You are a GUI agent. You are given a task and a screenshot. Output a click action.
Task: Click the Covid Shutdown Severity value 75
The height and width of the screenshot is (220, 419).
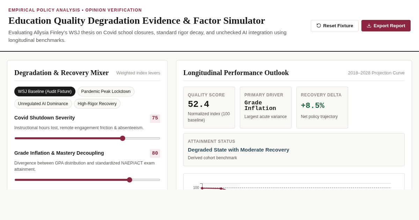pyautogui.click(x=155, y=118)
